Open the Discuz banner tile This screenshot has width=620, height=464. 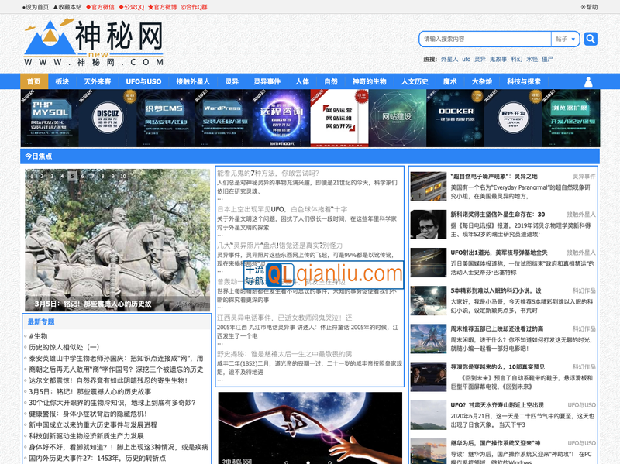(x=107, y=118)
